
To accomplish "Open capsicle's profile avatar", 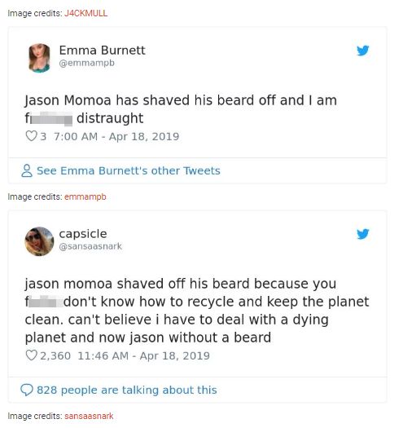I will (39, 241).
